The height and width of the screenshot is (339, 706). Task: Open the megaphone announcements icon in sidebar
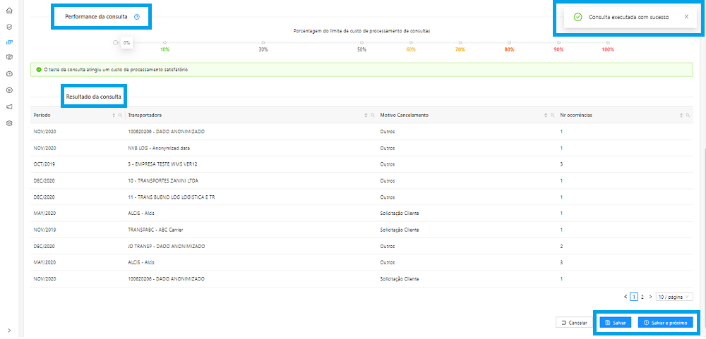coord(9,107)
